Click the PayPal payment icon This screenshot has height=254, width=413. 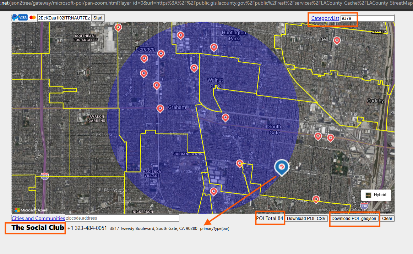(x=15, y=18)
